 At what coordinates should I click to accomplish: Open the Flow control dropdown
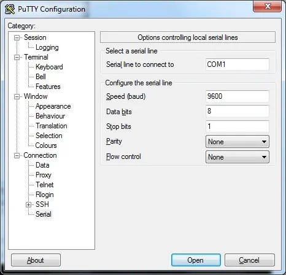pyautogui.click(x=238, y=157)
